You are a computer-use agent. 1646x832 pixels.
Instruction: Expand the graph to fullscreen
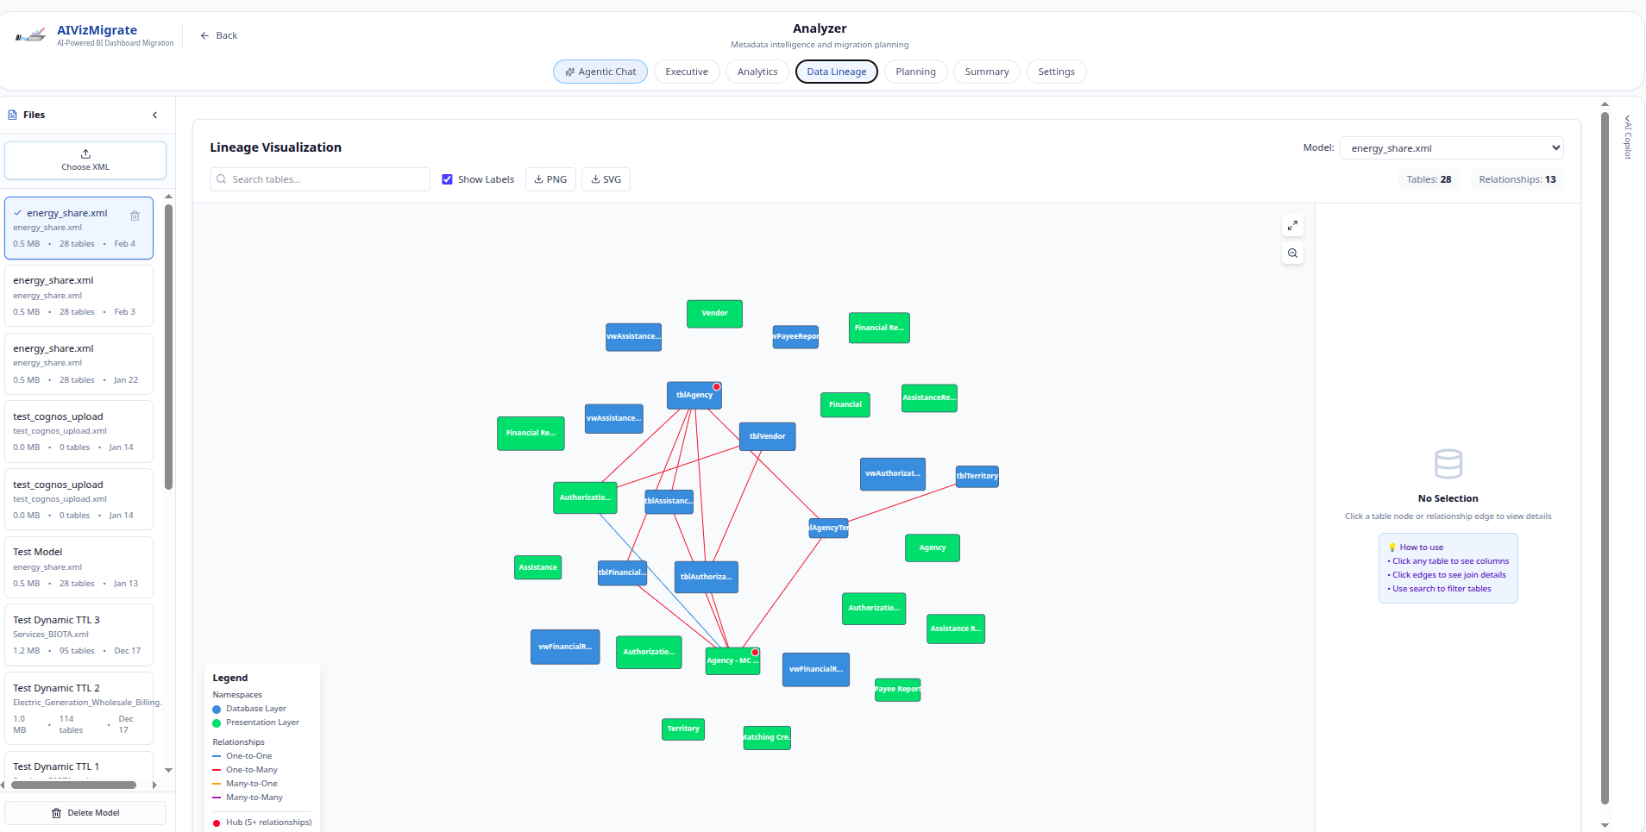click(1292, 226)
